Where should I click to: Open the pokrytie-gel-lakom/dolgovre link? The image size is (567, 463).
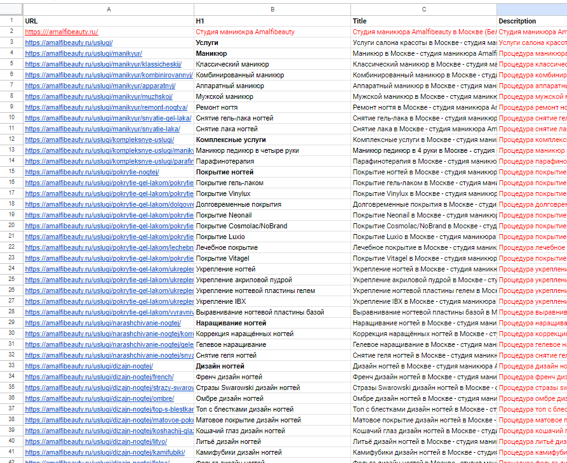tap(109, 204)
